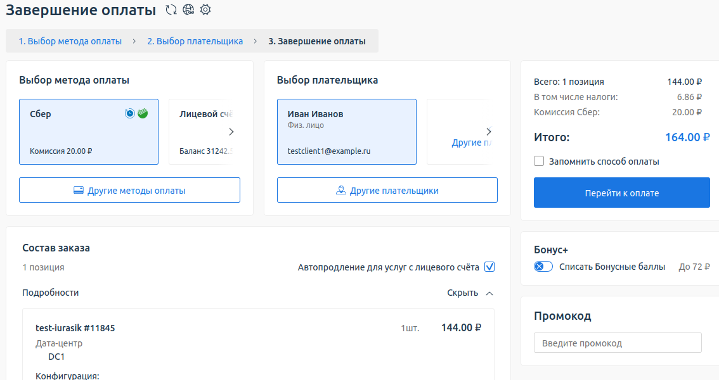
Task: Click the blue round icon on Сбер card
Action: coord(130,113)
